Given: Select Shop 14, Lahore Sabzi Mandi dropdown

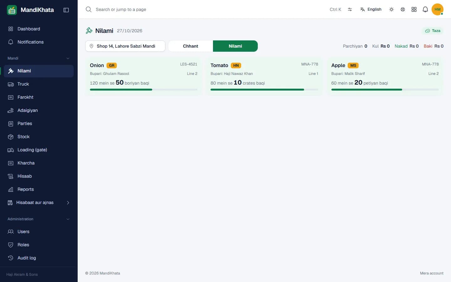Looking at the screenshot, I should click(125, 46).
